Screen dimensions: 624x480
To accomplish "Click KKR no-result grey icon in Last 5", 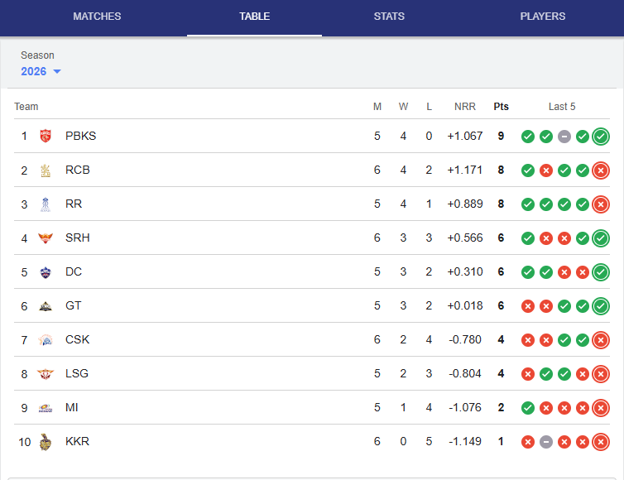I will point(546,442).
